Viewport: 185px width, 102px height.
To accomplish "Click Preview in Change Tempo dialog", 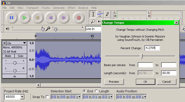I will 114,82.
